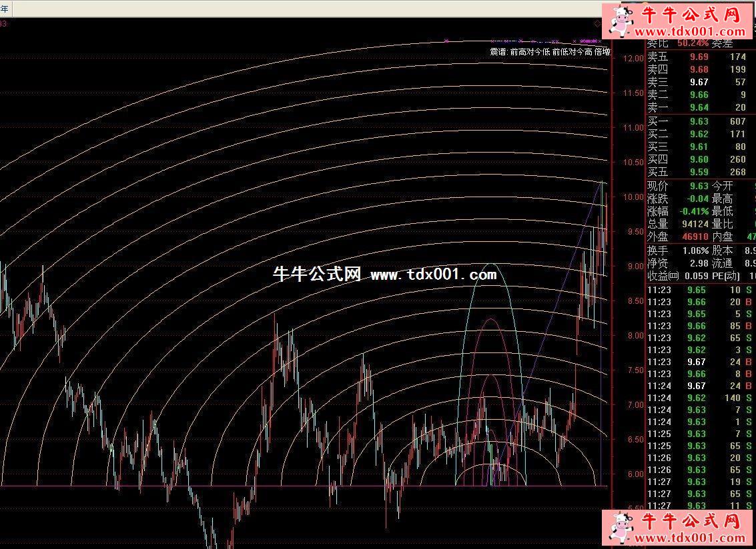
Task: Click the indicator label 震谱 on the chart
Action: pos(498,51)
